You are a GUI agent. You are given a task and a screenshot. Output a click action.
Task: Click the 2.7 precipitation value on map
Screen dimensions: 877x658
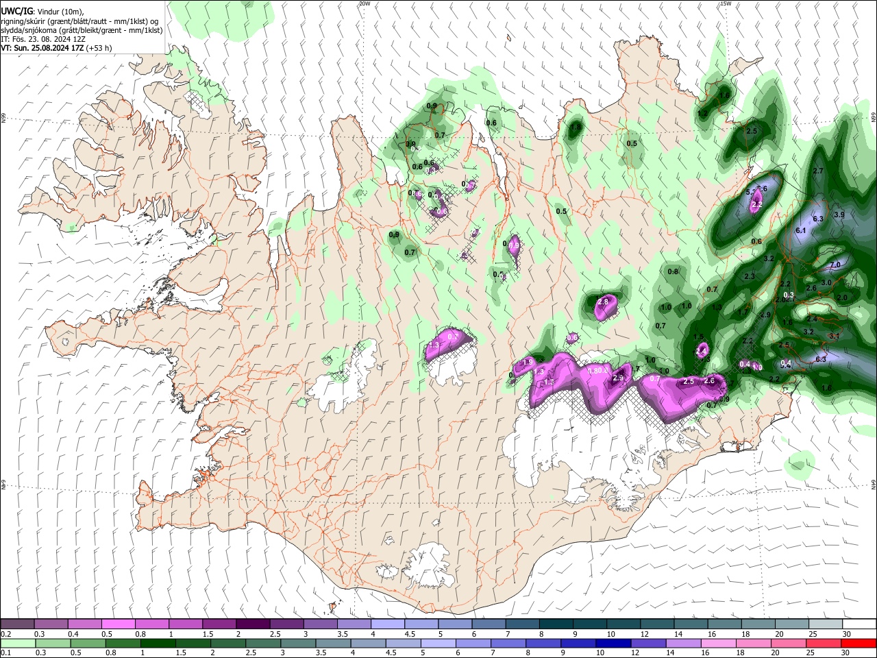click(817, 171)
